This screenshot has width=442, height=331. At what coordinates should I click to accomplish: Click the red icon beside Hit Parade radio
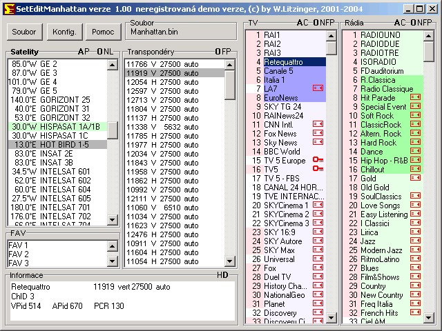point(415,98)
